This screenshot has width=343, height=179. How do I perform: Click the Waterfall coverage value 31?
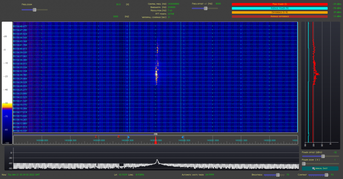coord(169,17)
